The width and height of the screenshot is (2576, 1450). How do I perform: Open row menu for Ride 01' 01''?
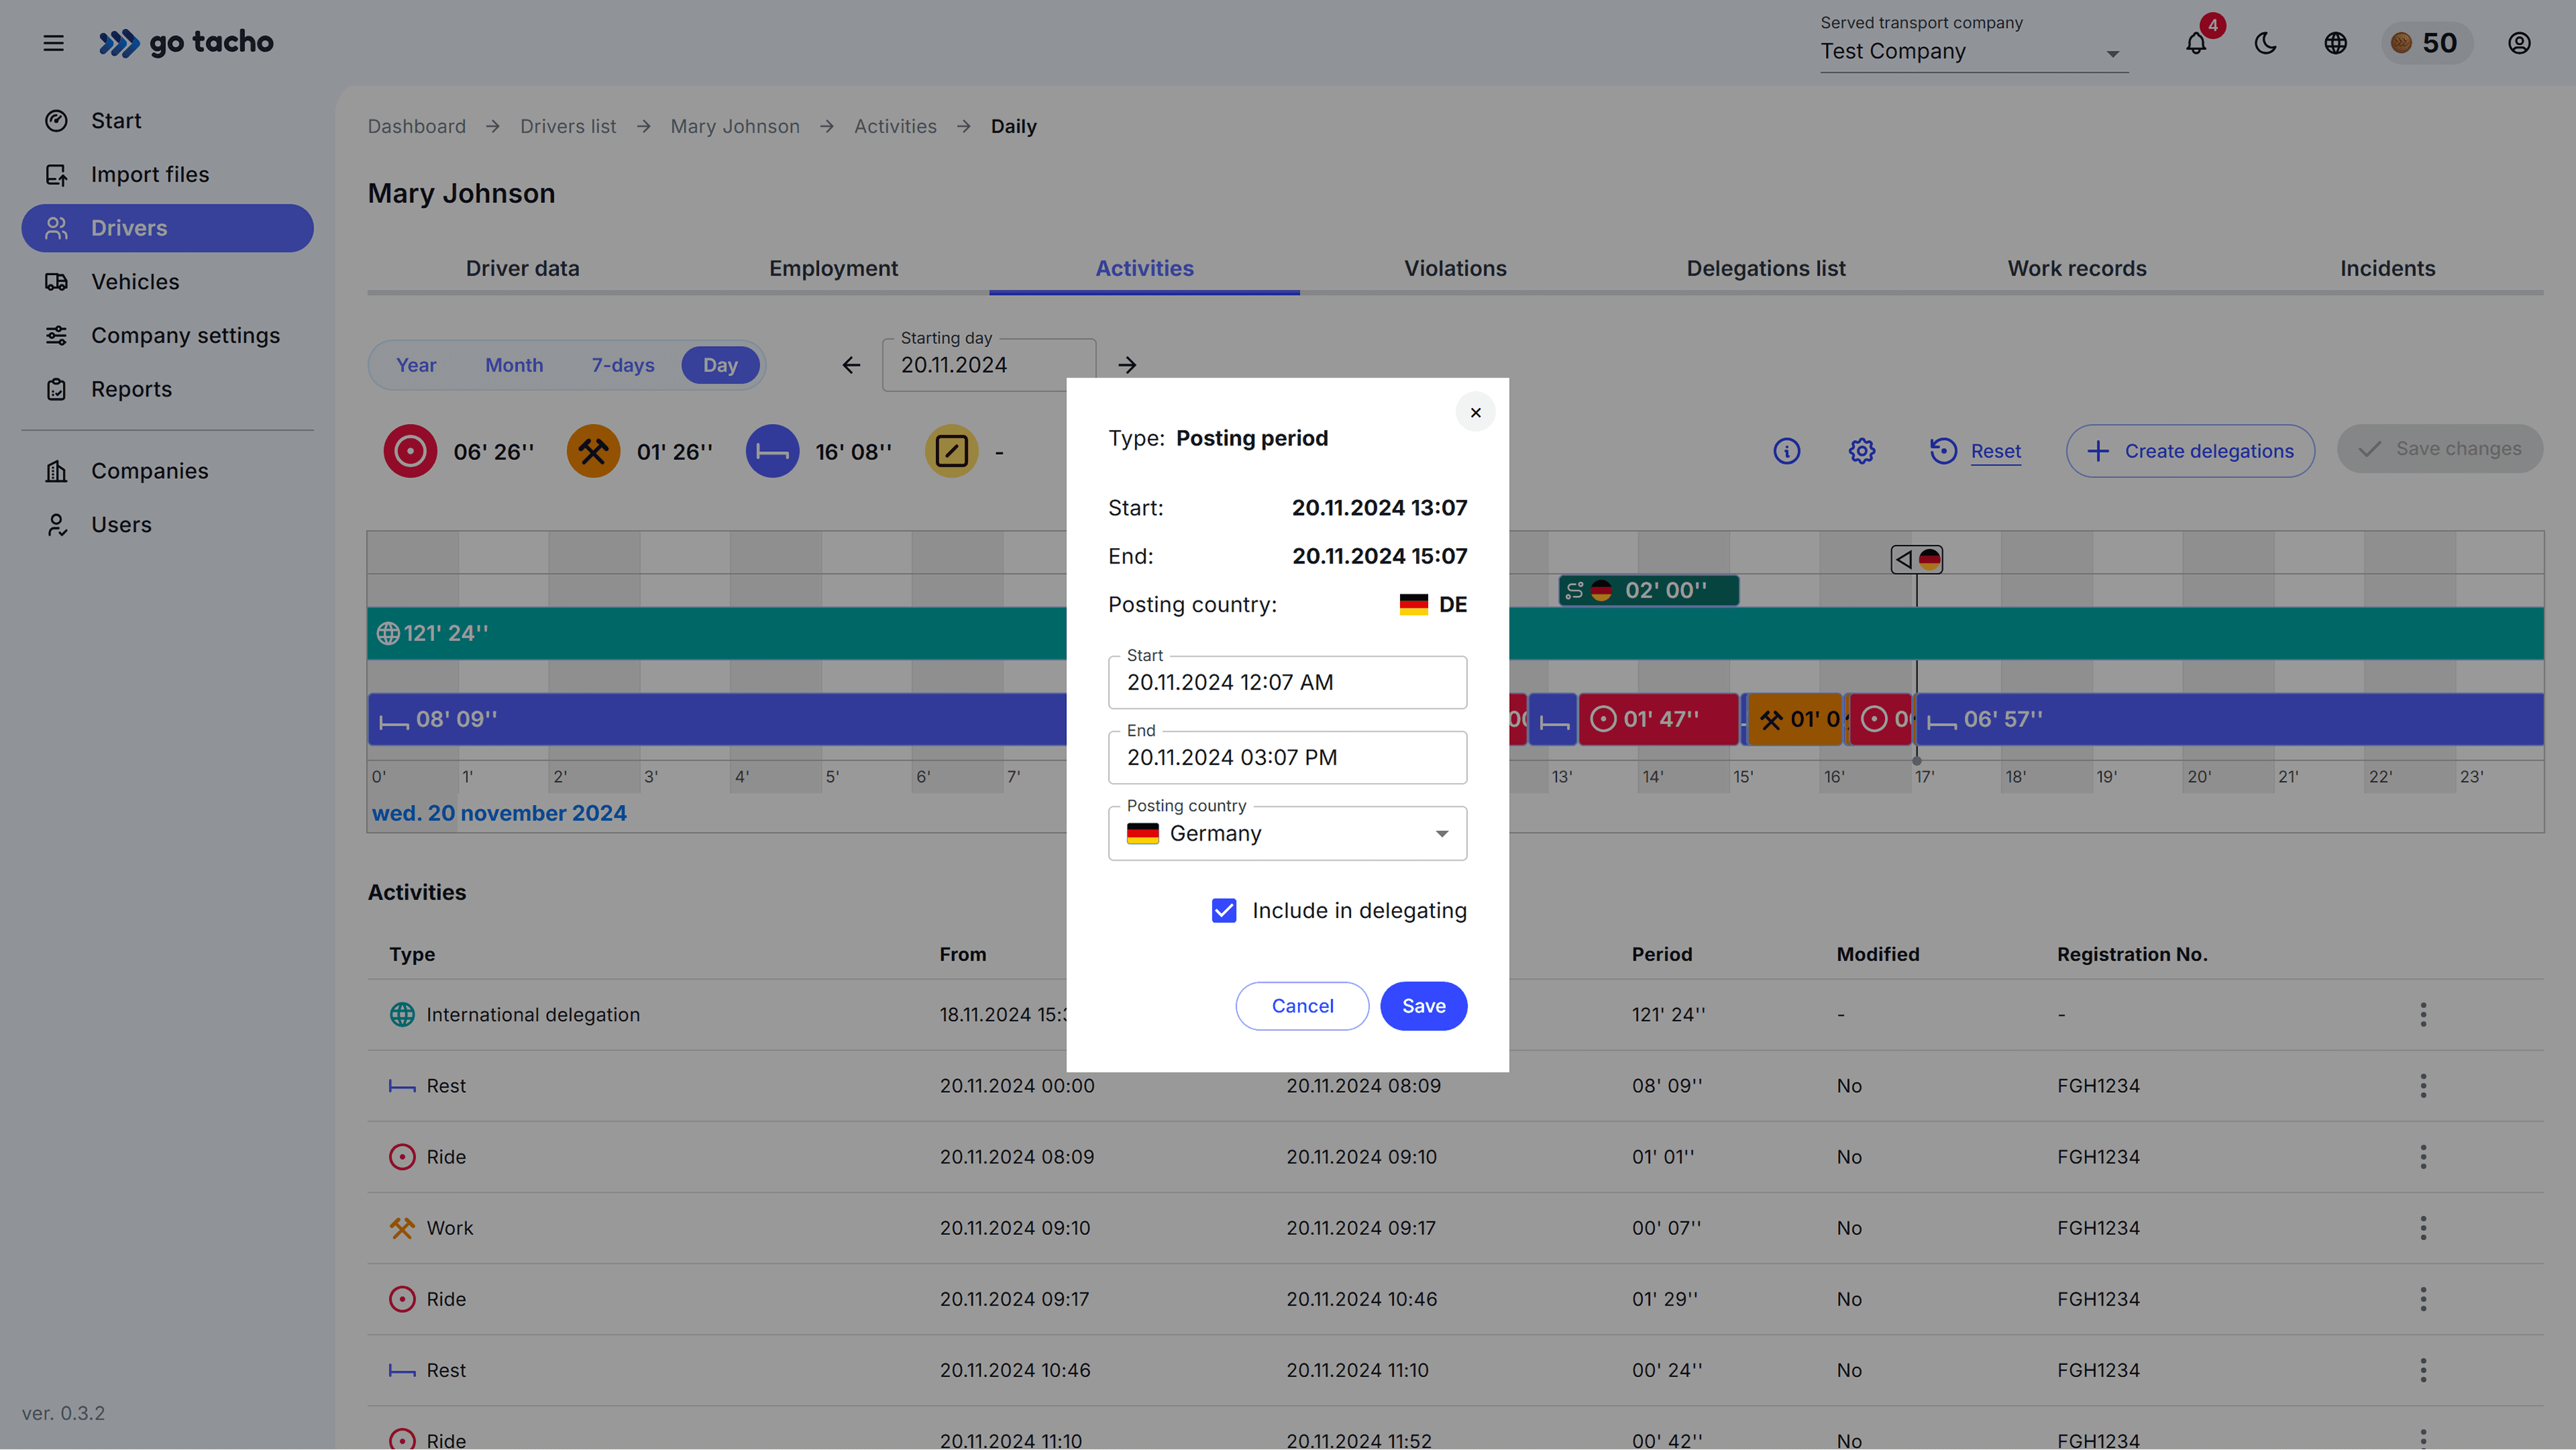[x=2423, y=1156]
